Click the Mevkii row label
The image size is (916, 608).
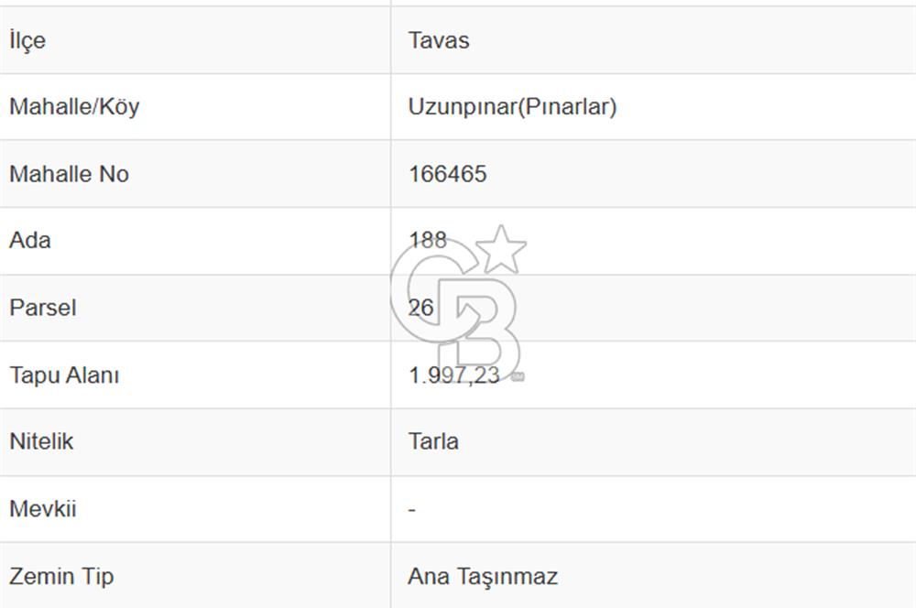(43, 509)
